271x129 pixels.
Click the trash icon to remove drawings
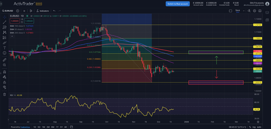pyautogui.click(x=4, y=94)
